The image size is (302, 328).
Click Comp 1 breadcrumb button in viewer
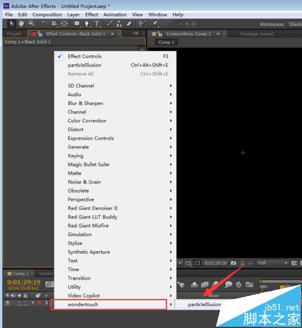coord(166,42)
